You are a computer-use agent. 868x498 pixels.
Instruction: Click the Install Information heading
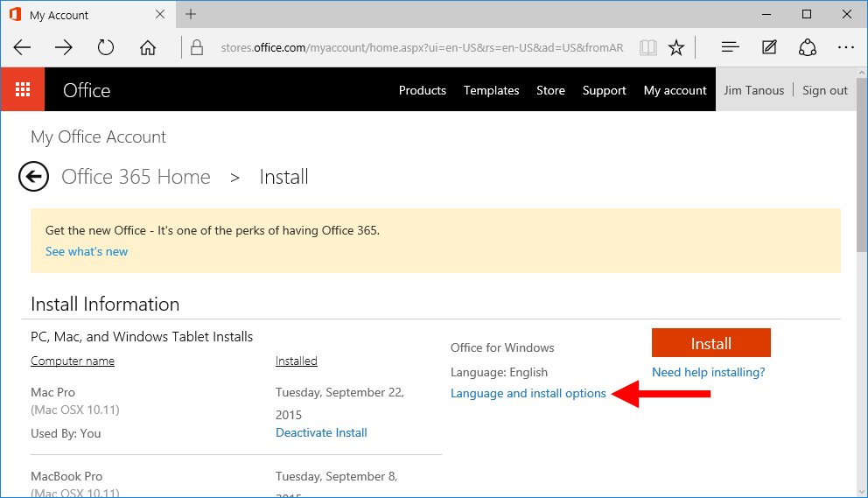[105, 304]
